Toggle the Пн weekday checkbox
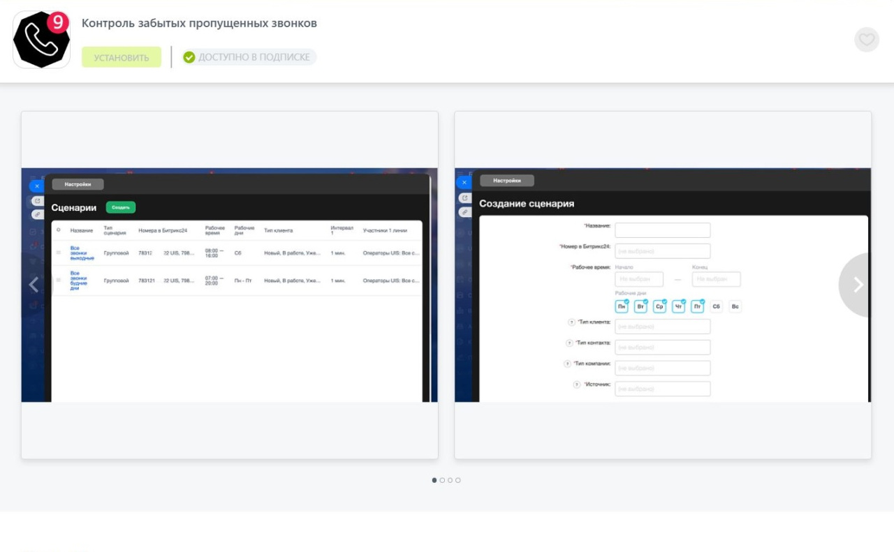 pos(622,306)
